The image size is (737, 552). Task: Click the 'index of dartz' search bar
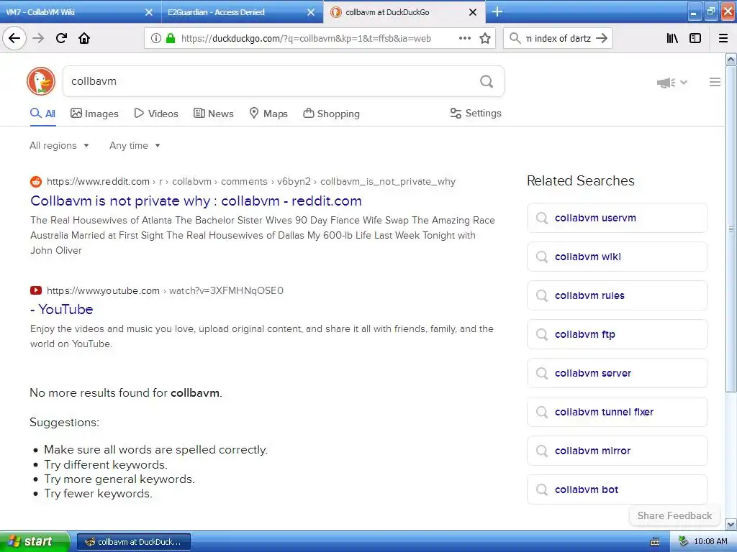[x=558, y=38]
